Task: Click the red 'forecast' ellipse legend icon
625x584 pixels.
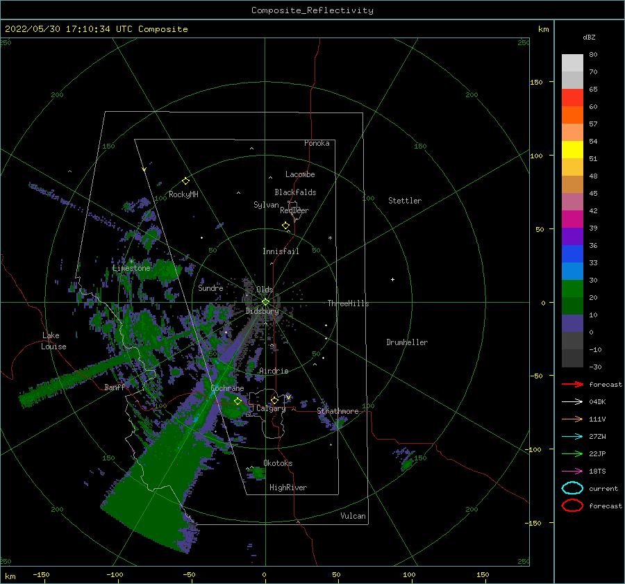Action: [x=572, y=506]
